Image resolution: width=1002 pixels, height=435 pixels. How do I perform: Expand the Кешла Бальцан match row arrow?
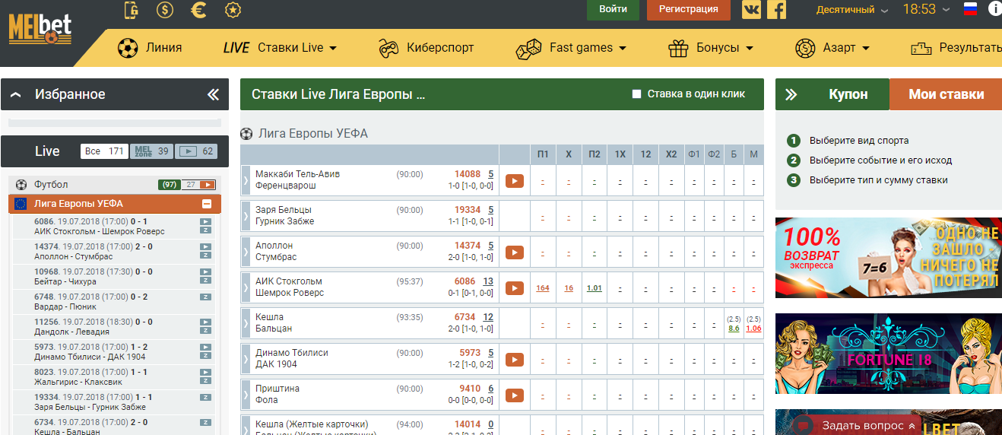click(246, 324)
